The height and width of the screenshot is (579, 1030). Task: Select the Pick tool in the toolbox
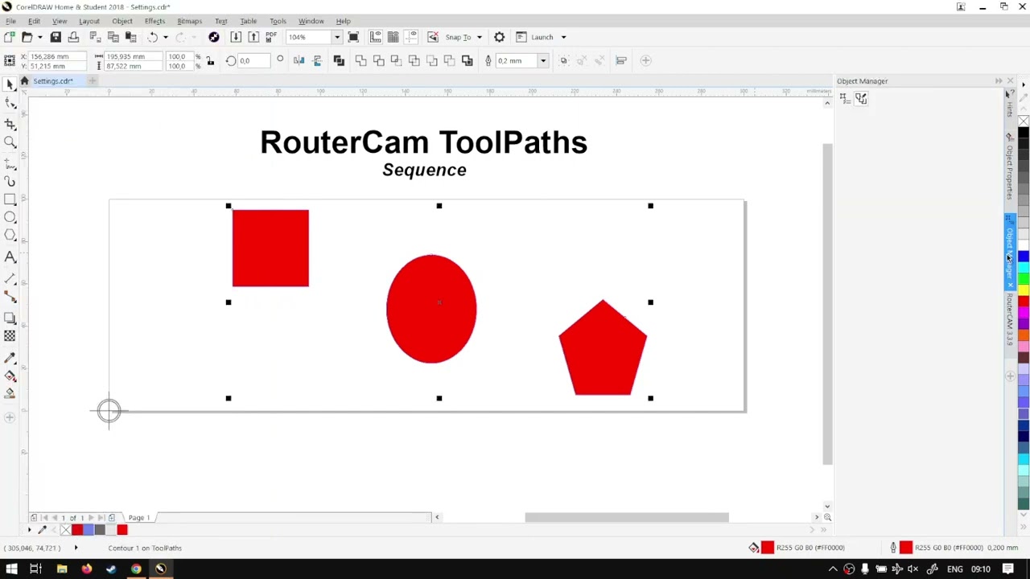coord(10,84)
